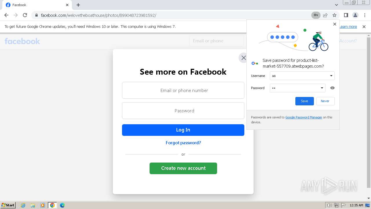
Task: Dismiss the Chrome update notification bar
Action: (364, 27)
